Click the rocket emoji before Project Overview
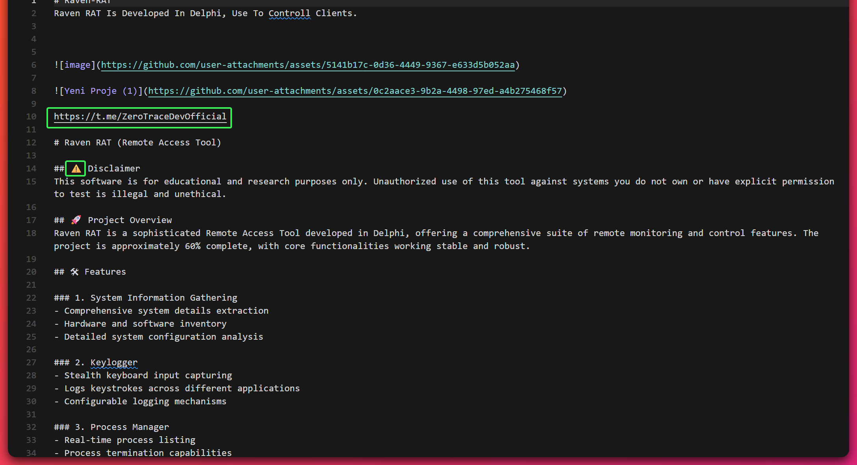The width and height of the screenshot is (857, 465). coord(76,220)
